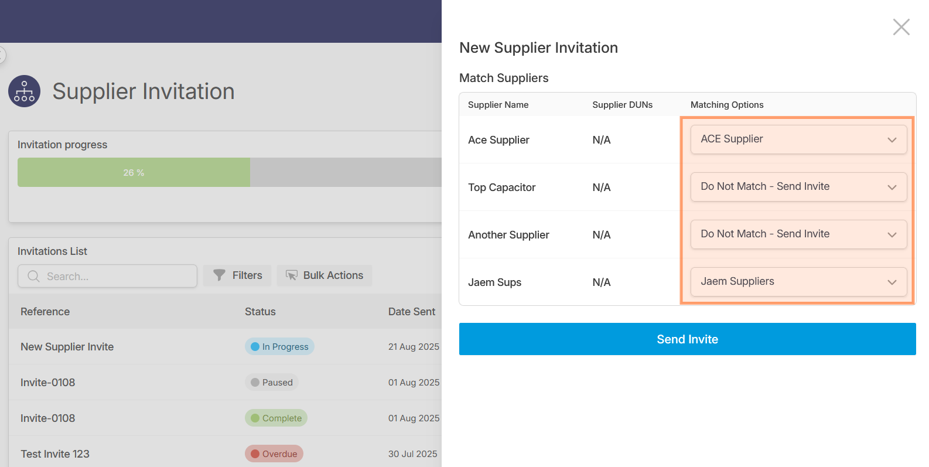Expand the ACE Supplier matching dropdown
Viewport: 929px width, 467px height.
(798, 139)
